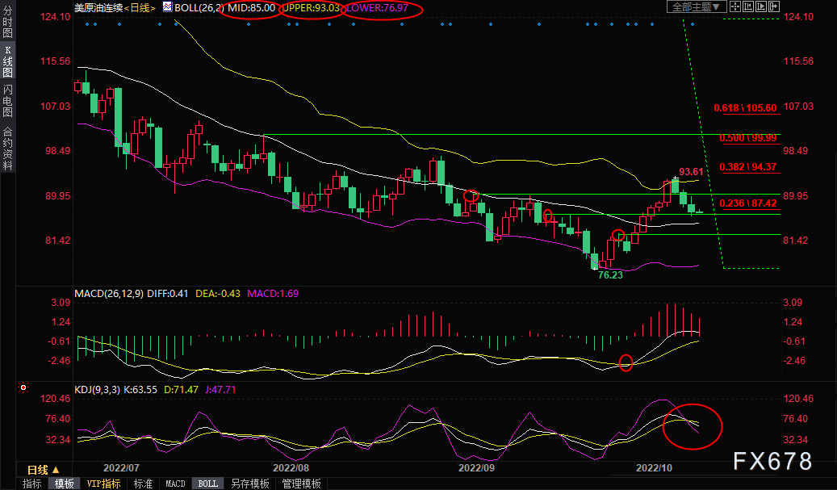Click the play-forward axis icon
The width and height of the screenshot is (837, 490).
pos(761,6)
